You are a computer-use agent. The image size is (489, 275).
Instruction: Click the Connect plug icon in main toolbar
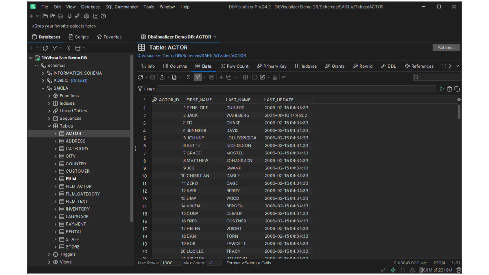coord(70,16)
